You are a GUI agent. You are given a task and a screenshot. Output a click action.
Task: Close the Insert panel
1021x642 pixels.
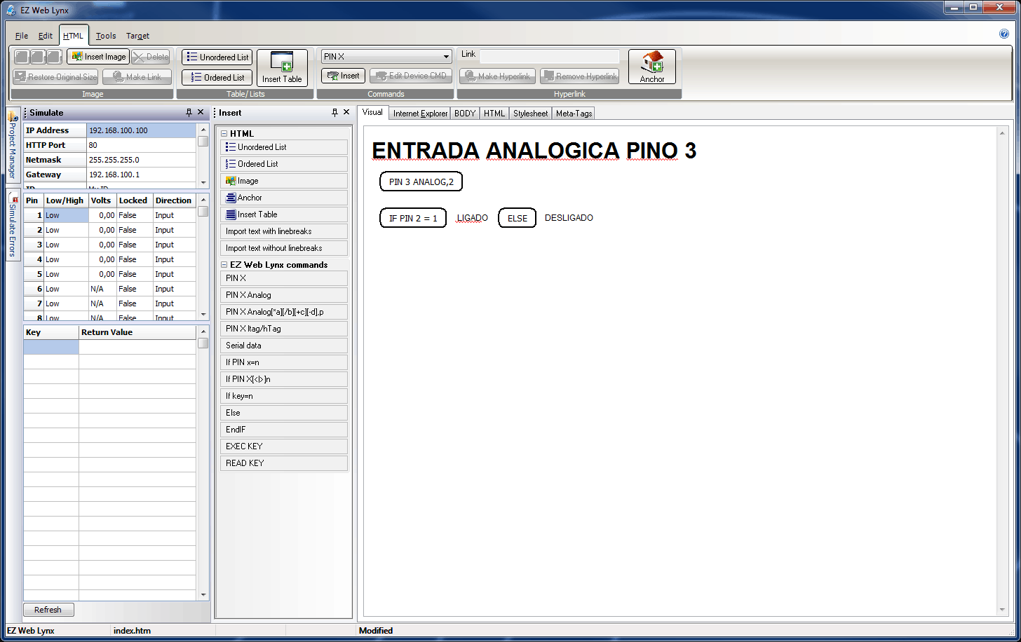pyautogui.click(x=346, y=112)
